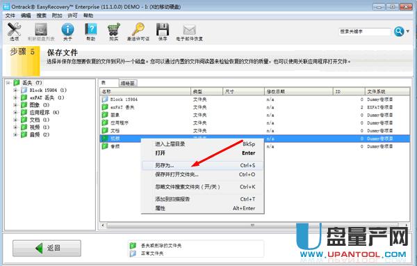Open the 电子邮件恢复 envelope icon
Image resolution: width=417 pixels, height=266 pixels.
(189, 30)
